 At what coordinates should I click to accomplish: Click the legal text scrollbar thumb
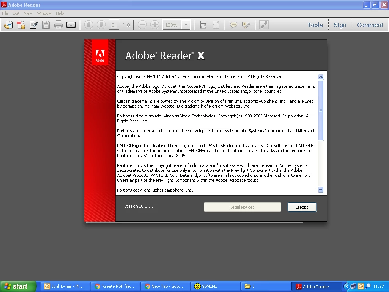click(x=321, y=111)
